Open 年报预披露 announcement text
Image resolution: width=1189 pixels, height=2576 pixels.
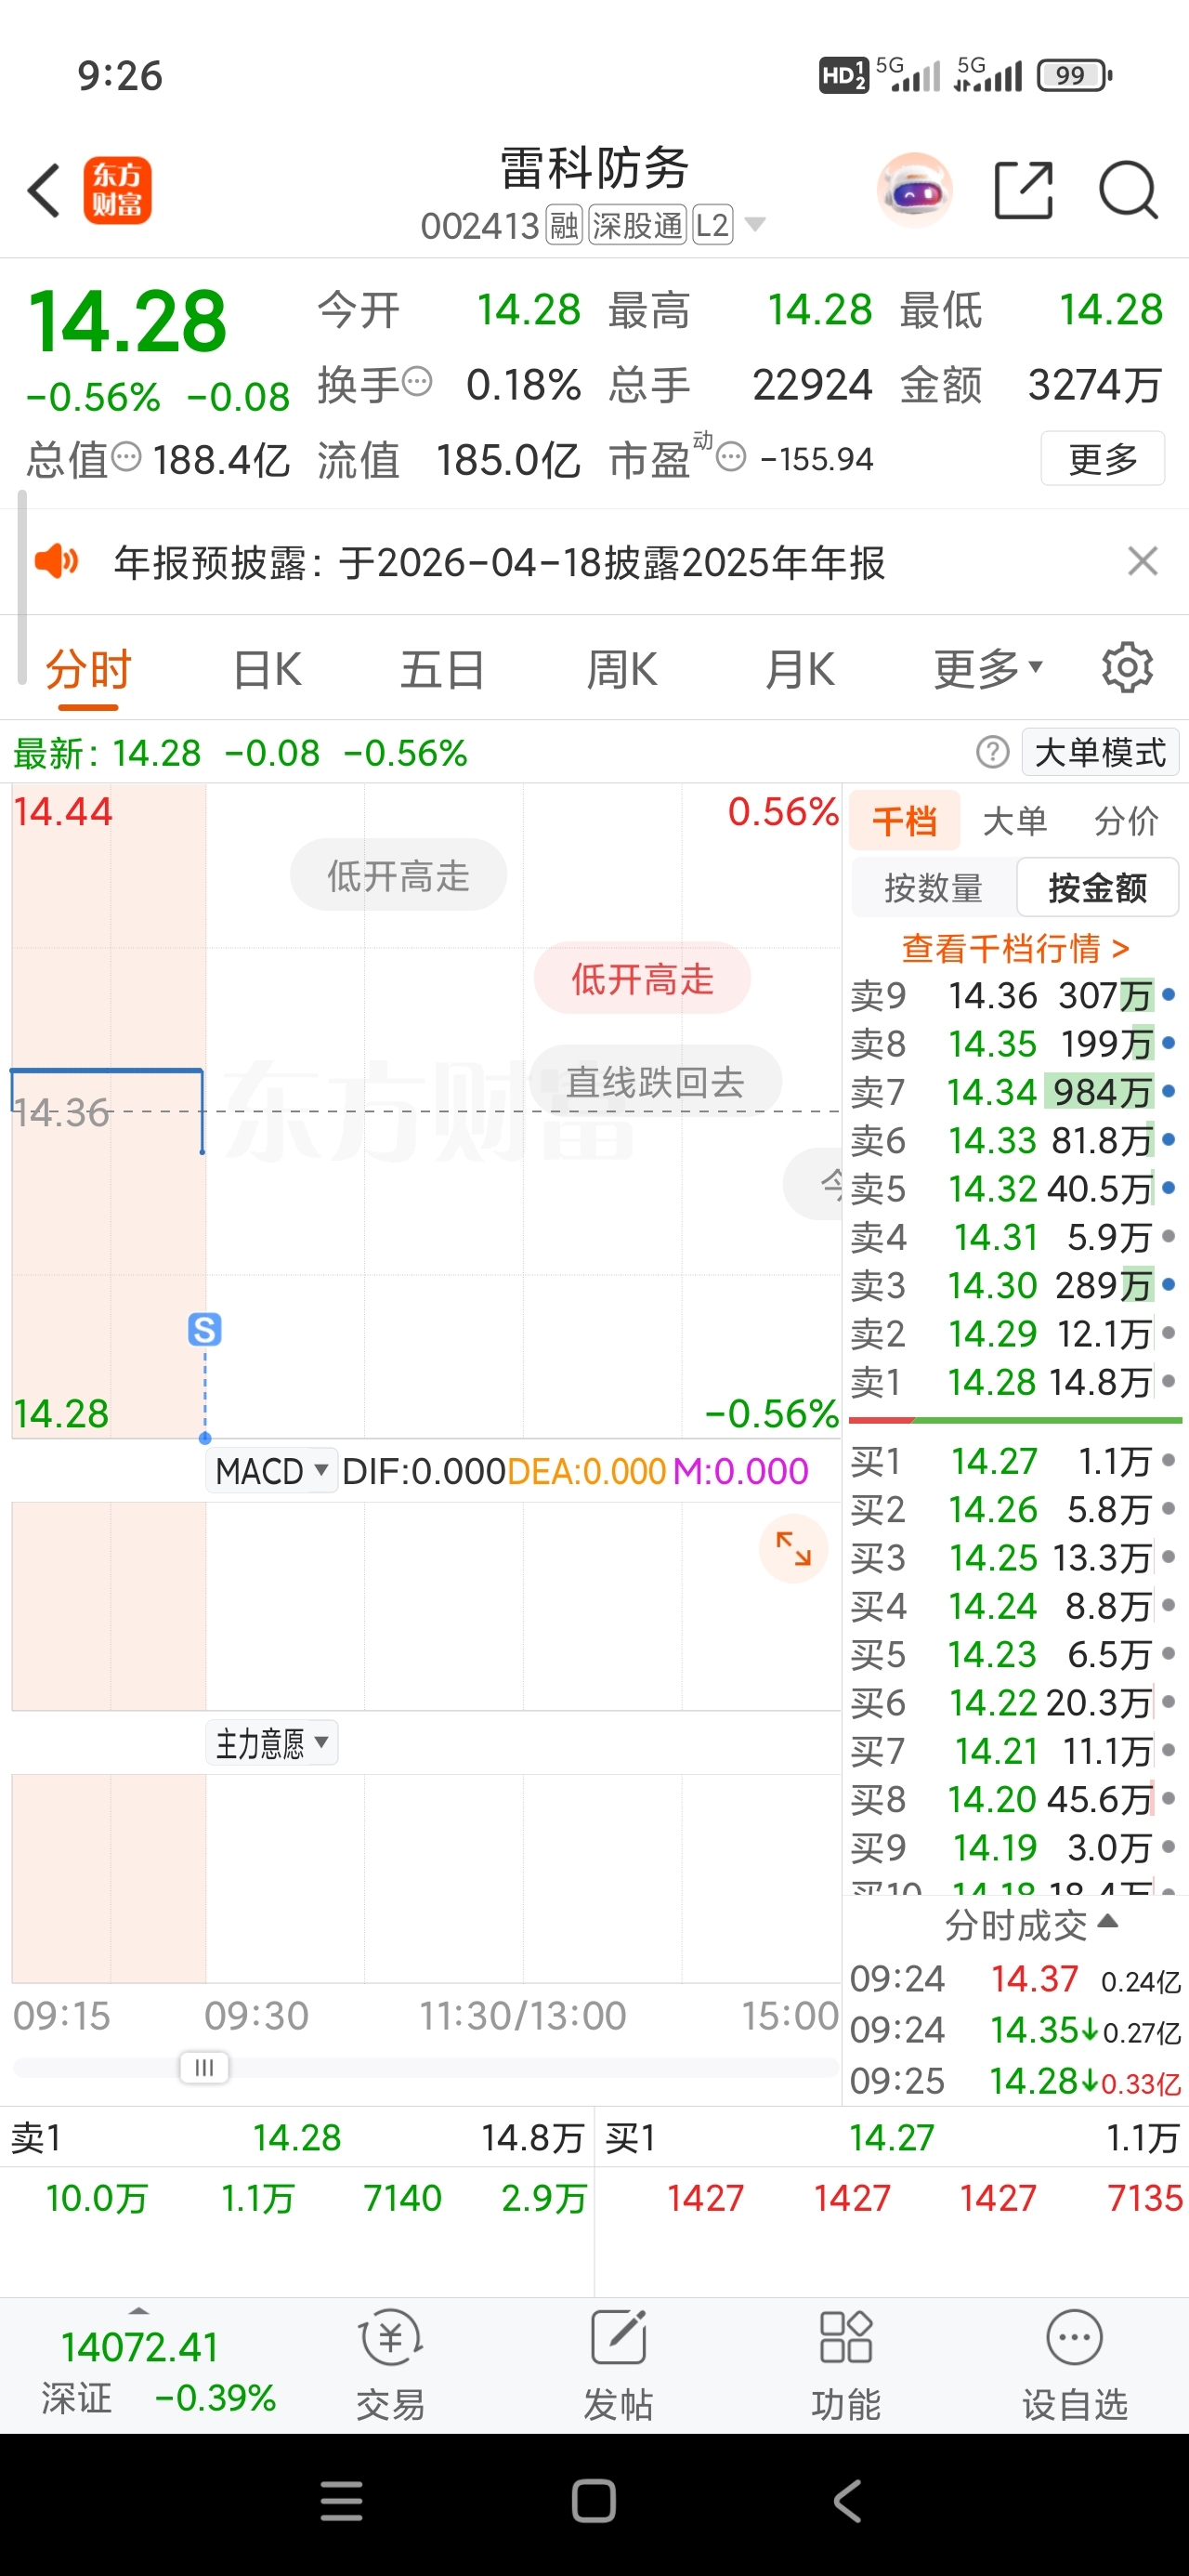[x=499, y=562]
